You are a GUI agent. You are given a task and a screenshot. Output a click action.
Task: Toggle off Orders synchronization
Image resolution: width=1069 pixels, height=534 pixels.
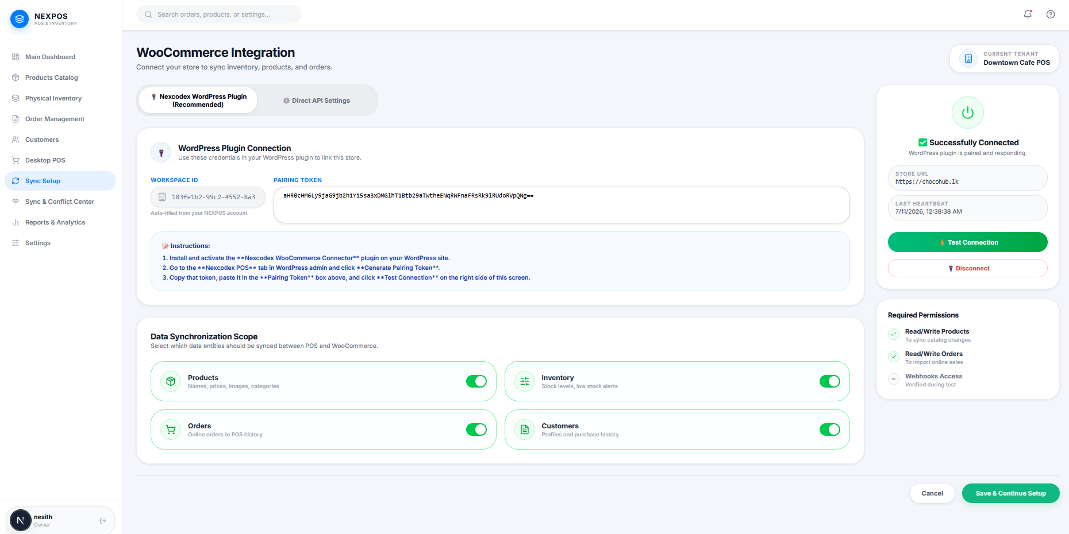coord(476,429)
